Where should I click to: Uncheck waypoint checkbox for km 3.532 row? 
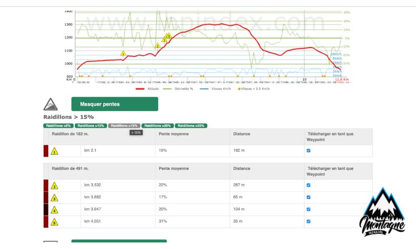(308, 186)
